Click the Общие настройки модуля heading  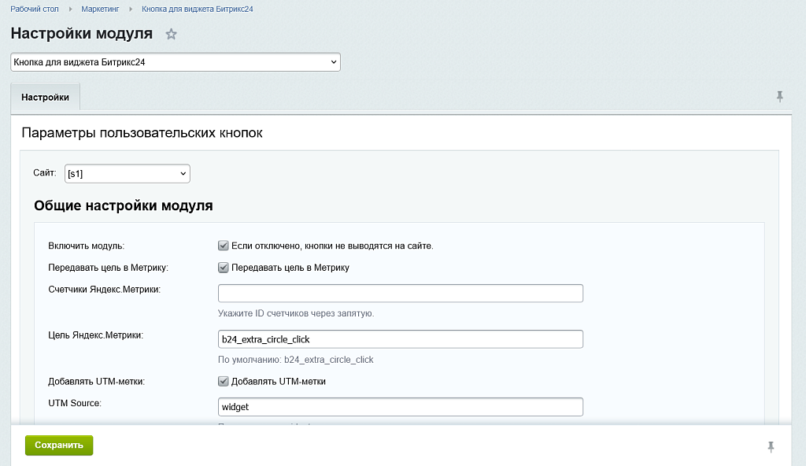pyautogui.click(x=124, y=206)
